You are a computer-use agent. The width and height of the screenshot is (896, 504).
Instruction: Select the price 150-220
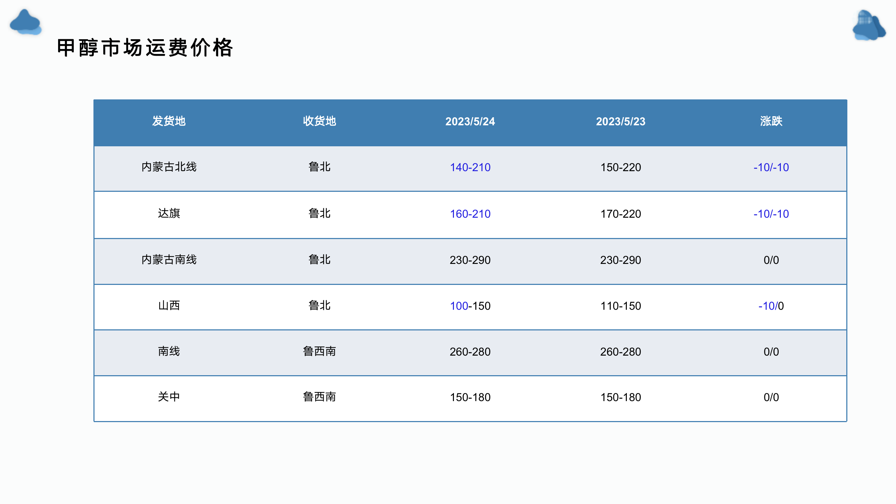pos(621,167)
